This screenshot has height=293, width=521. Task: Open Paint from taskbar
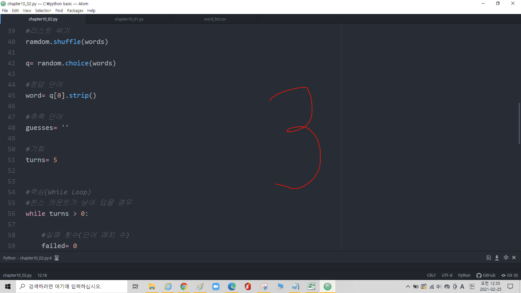[200, 286]
